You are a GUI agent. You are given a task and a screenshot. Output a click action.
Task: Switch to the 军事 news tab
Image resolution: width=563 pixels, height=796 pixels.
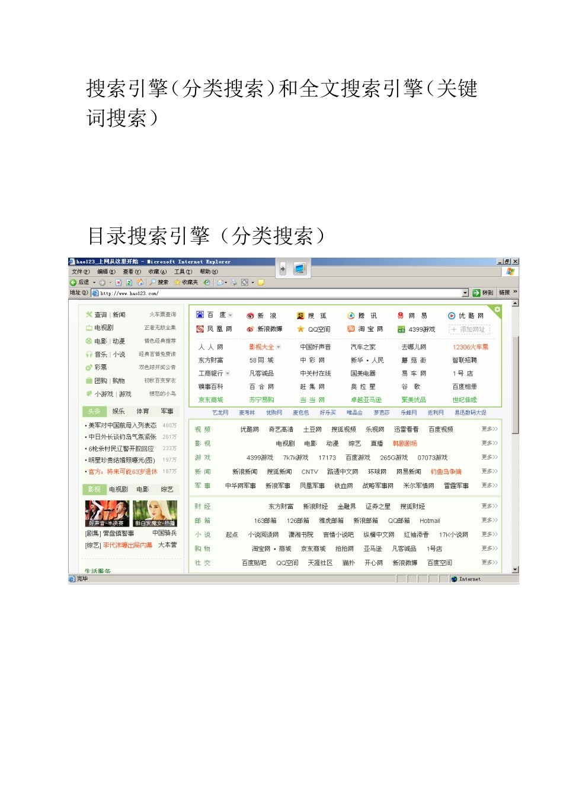coord(167,411)
